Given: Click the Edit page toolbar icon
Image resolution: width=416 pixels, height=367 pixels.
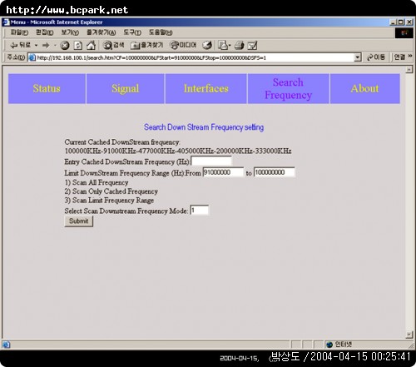Looking at the screenshot, I should pos(252,45).
